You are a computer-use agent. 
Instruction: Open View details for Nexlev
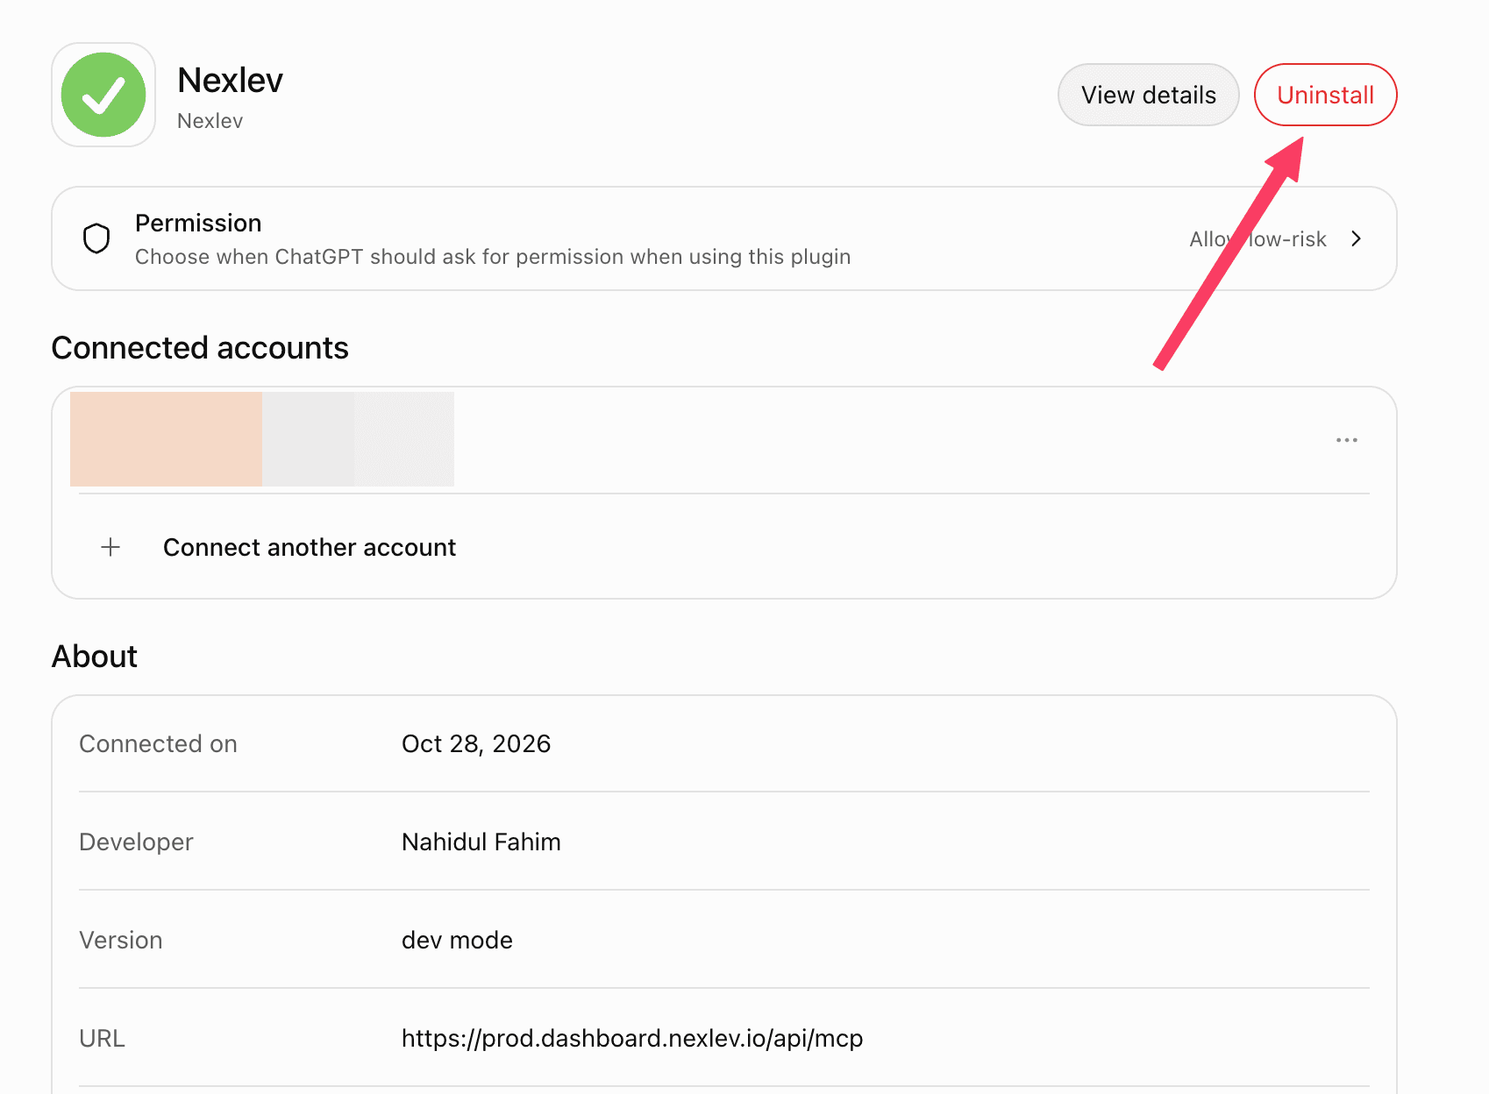1148,95
